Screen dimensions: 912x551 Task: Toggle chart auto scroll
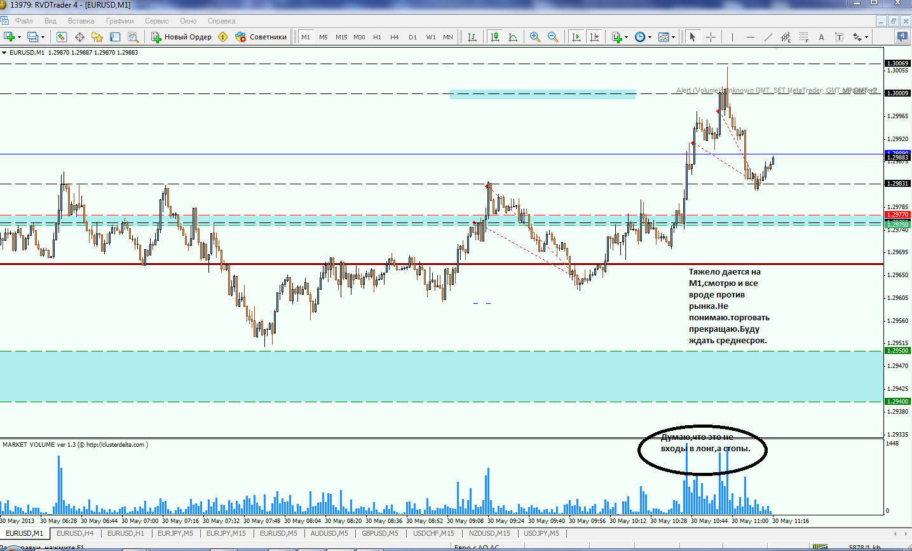point(576,37)
